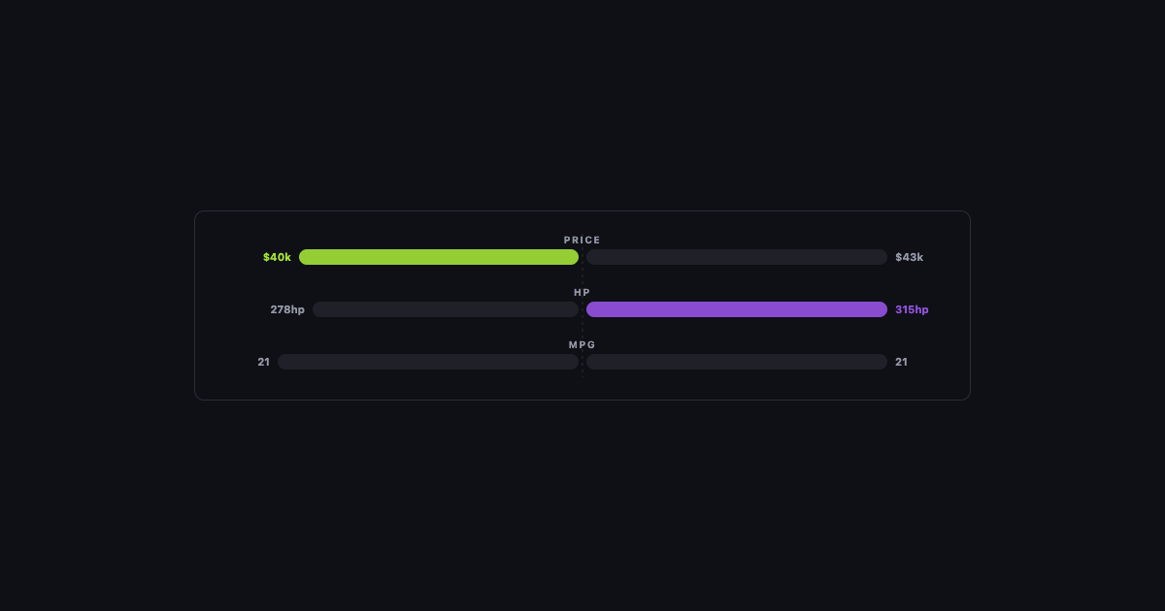The image size is (1165, 611).
Task: Click the purple horsepower bar
Action: pyautogui.click(x=737, y=309)
